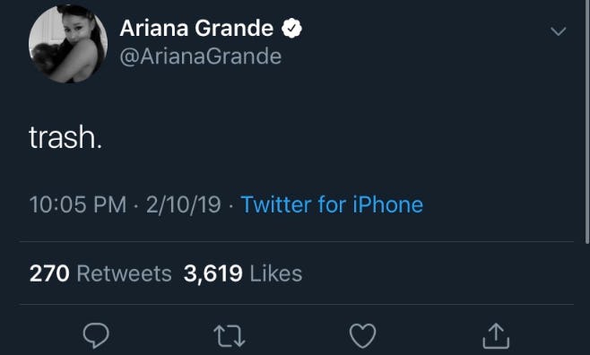Viewport: 590px width, 355px height.
Task: Open the @ArianaGrande handle
Action: (201, 56)
